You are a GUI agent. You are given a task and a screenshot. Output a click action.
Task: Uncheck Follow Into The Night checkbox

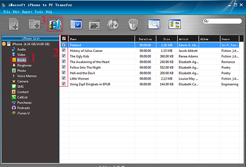64,67
